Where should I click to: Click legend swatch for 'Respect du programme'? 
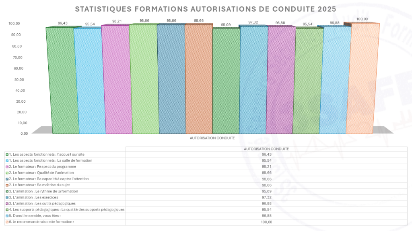[x=7, y=166]
